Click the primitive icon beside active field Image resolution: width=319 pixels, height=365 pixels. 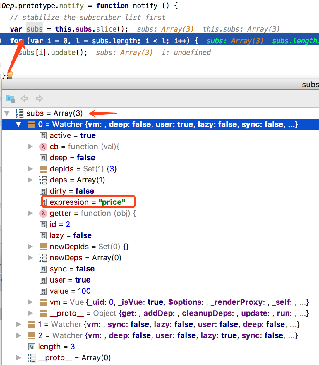43,136
